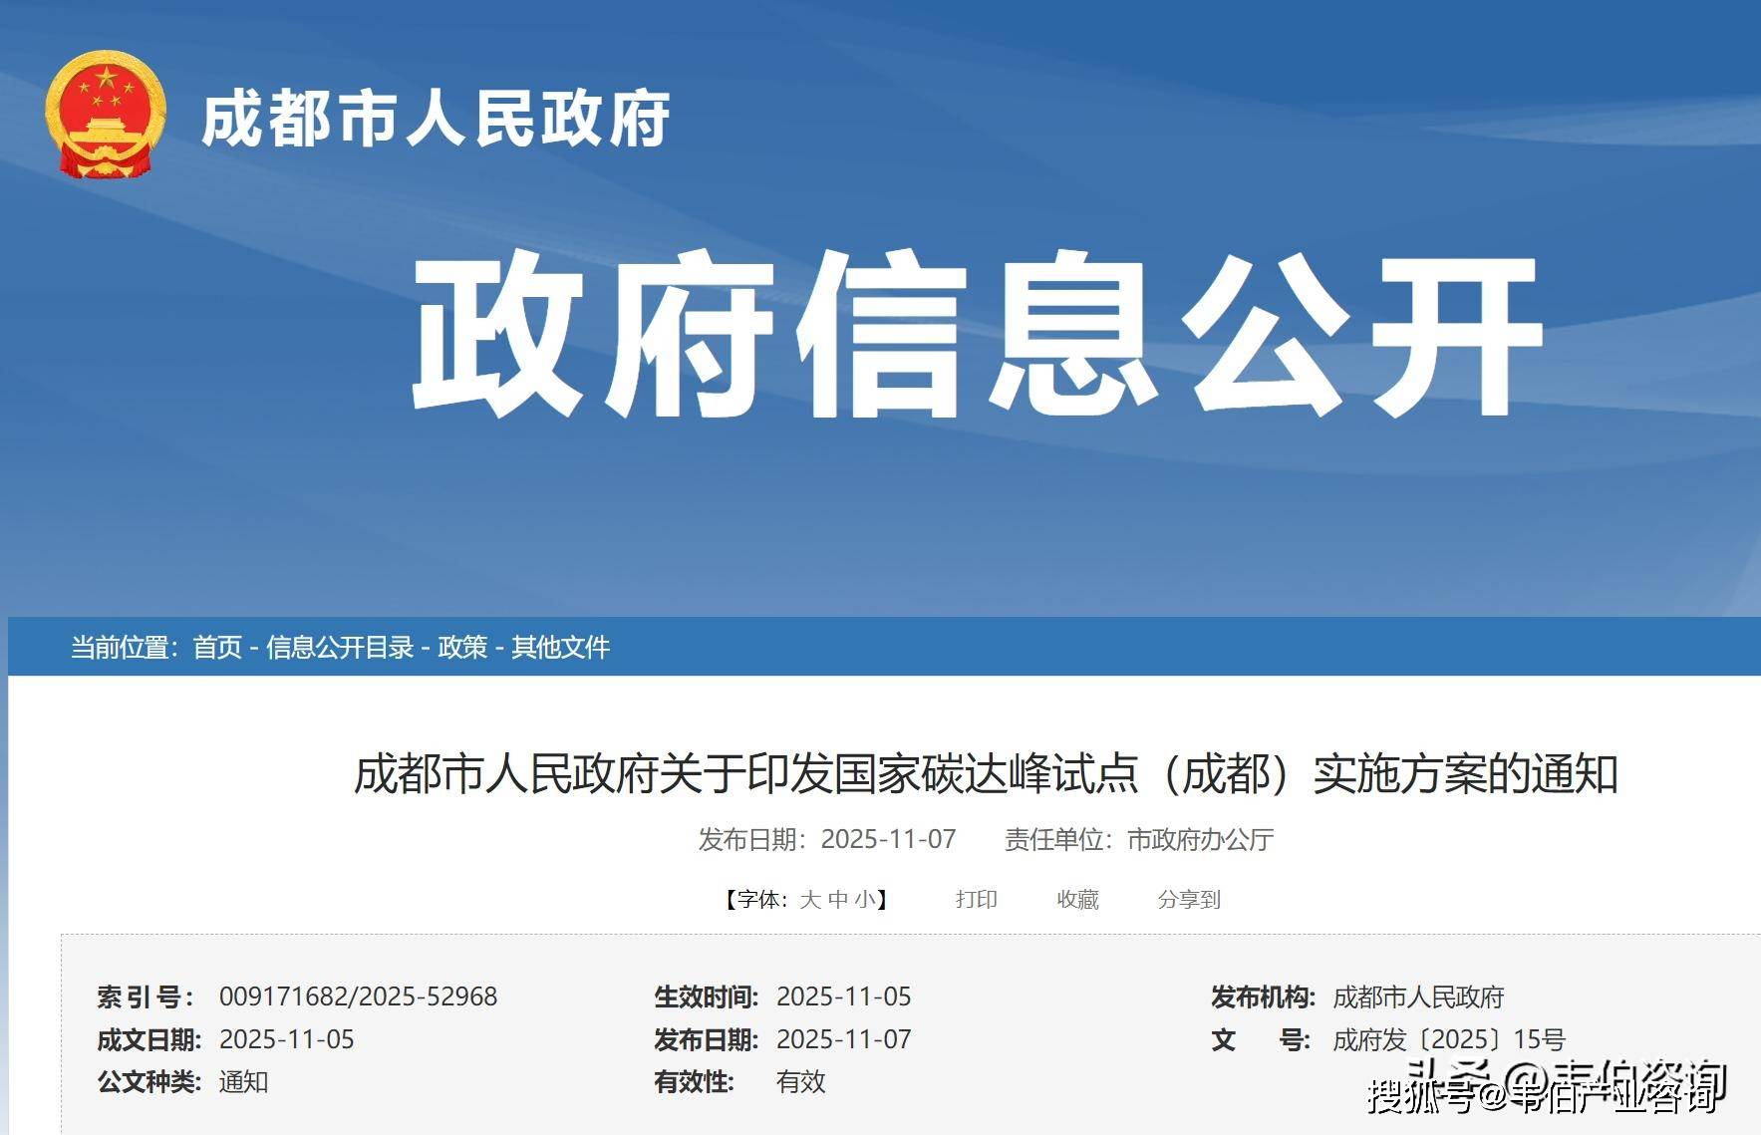Print the page using 打印

coord(976,900)
